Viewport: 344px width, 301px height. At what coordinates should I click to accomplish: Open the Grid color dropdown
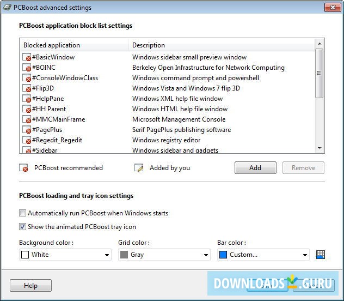164,255
